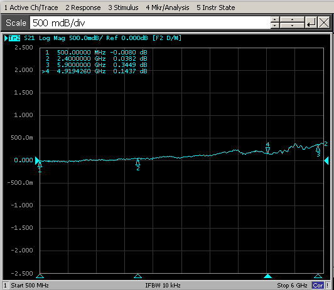Click the Start 500 MHz status entry
The height and width of the screenshot is (290, 334).
pos(30,286)
